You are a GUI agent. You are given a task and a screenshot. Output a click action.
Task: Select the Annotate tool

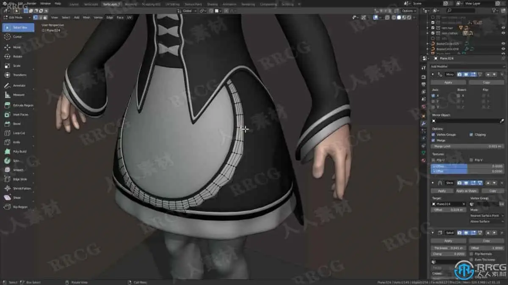tap(19, 86)
